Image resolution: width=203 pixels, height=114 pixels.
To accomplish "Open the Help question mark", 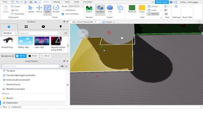I will coord(171,2).
